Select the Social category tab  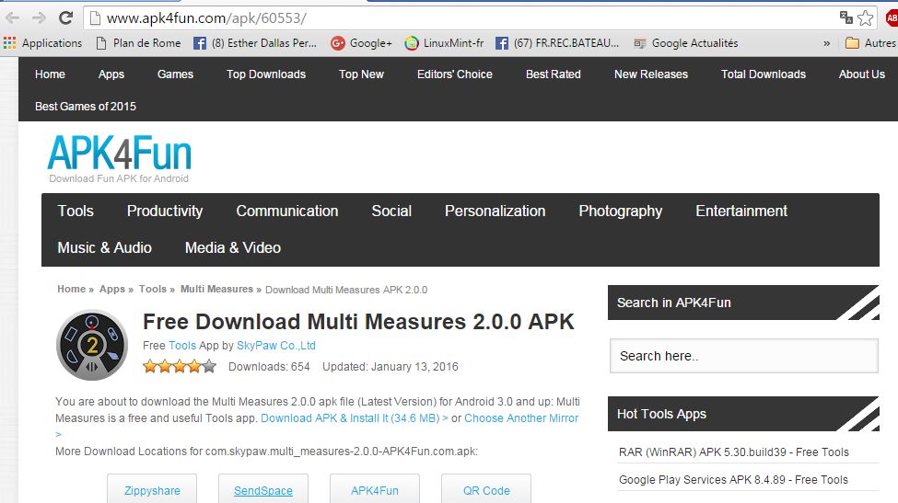tap(391, 211)
